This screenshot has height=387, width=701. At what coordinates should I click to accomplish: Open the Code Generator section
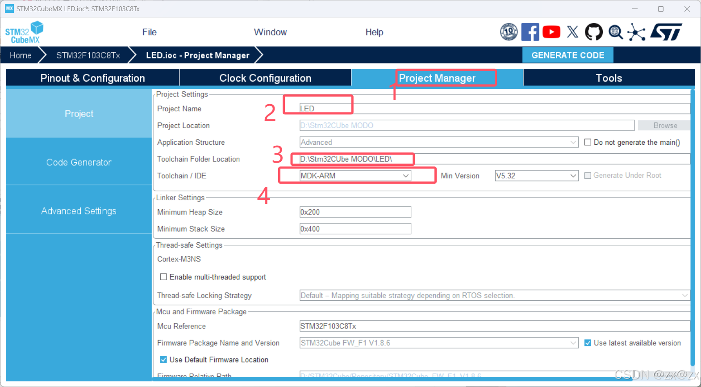coord(79,162)
